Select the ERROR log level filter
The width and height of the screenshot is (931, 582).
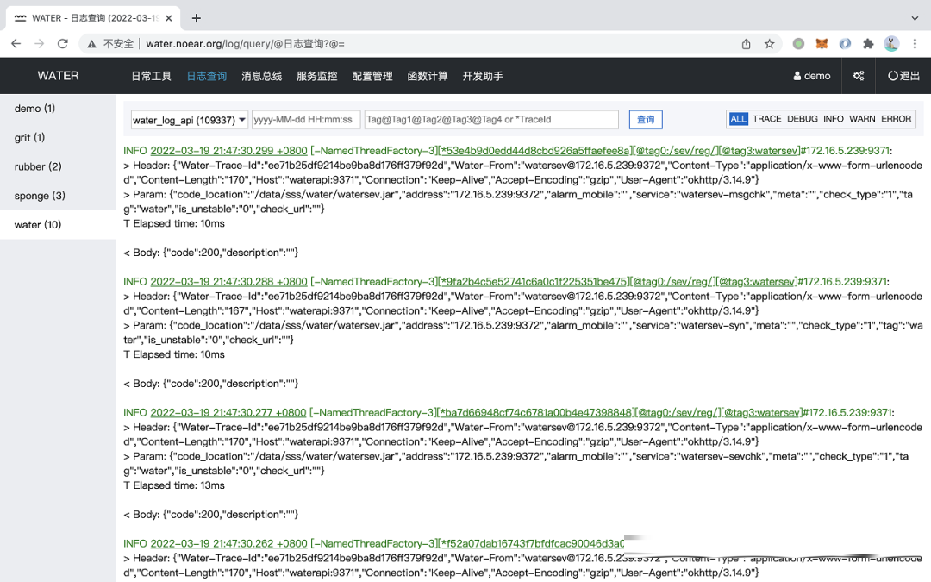coord(896,119)
